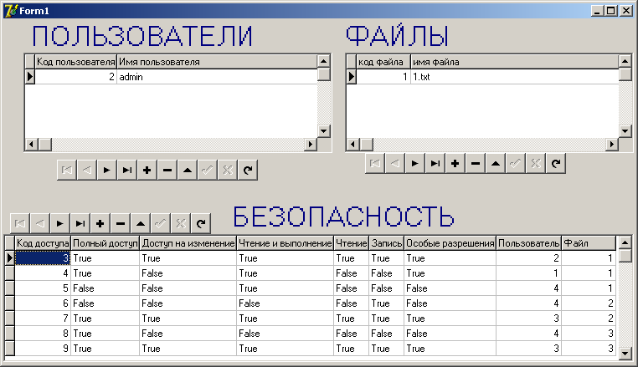Image resolution: width=638 pixels, height=367 pixels.
Task: Refresh data in Пользователи navigator
Action: 248,170
